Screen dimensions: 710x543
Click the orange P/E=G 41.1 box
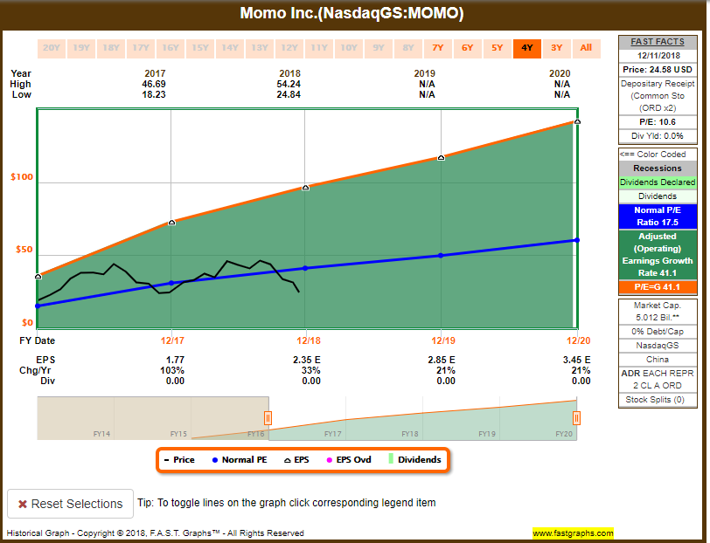[658, 287]
